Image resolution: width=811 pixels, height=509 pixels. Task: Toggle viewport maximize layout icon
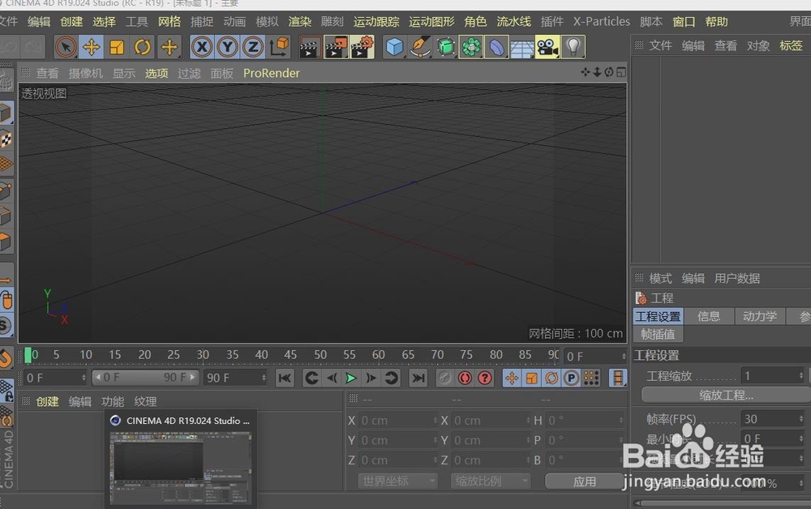620,72
